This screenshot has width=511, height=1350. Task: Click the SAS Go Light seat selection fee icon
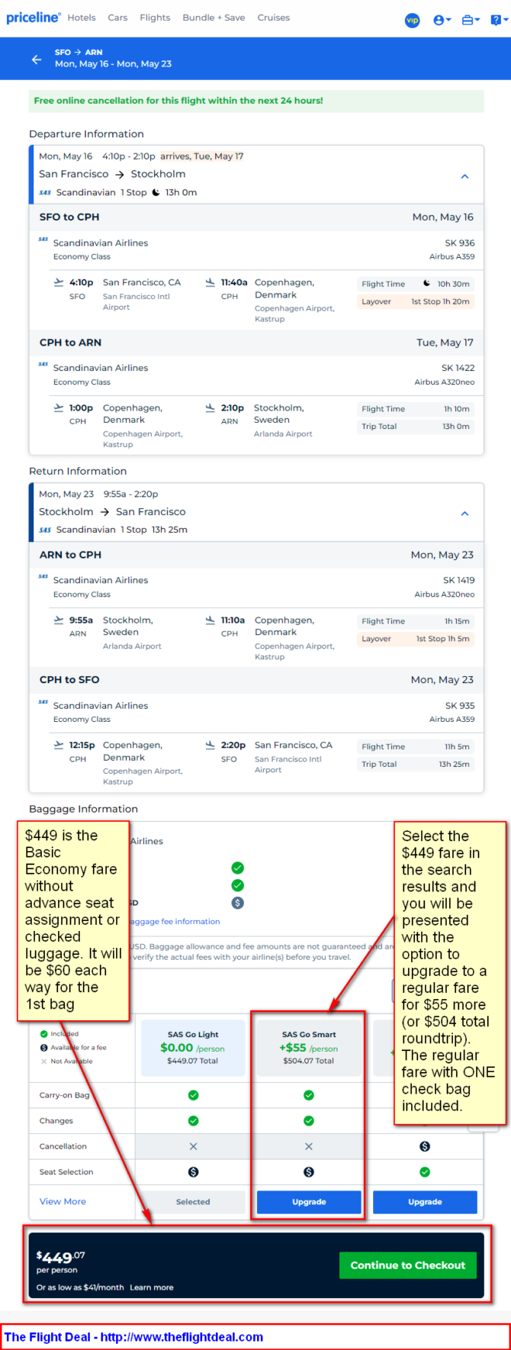[193, 1172]
